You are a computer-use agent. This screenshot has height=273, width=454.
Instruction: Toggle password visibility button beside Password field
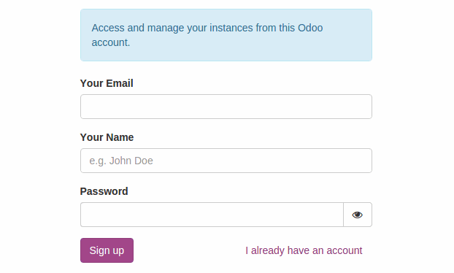(x=358, y=215)
